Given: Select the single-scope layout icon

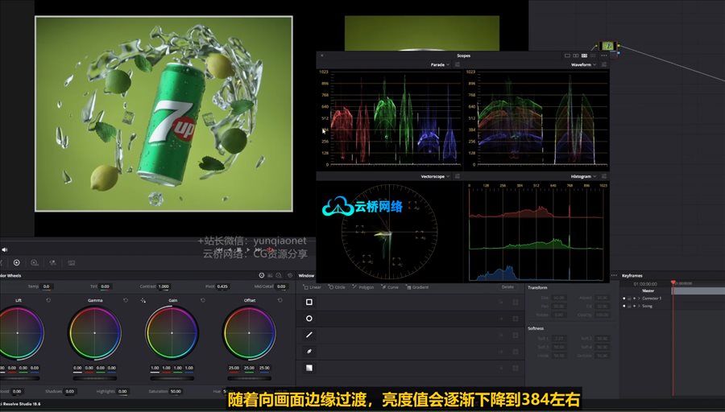Looking at the screenshot, I should pos(567,56).
